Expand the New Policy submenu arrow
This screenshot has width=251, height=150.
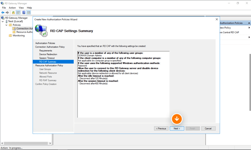coord(249,28)
